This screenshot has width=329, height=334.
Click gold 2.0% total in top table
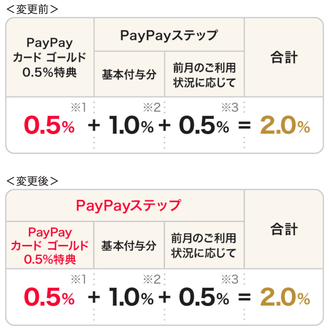pos(285,125)
